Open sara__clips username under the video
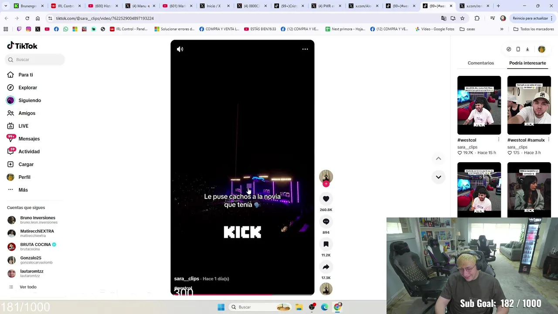The width and height of the screenshot is (558, 314). (187, 279)
